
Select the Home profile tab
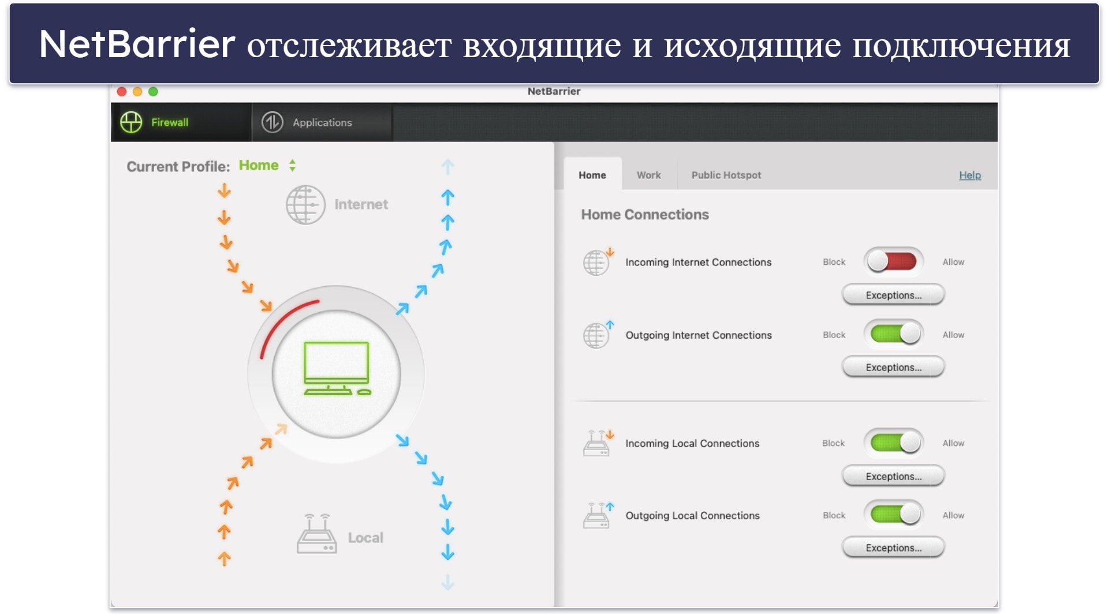pyautogui.click(x=592, y=175)
